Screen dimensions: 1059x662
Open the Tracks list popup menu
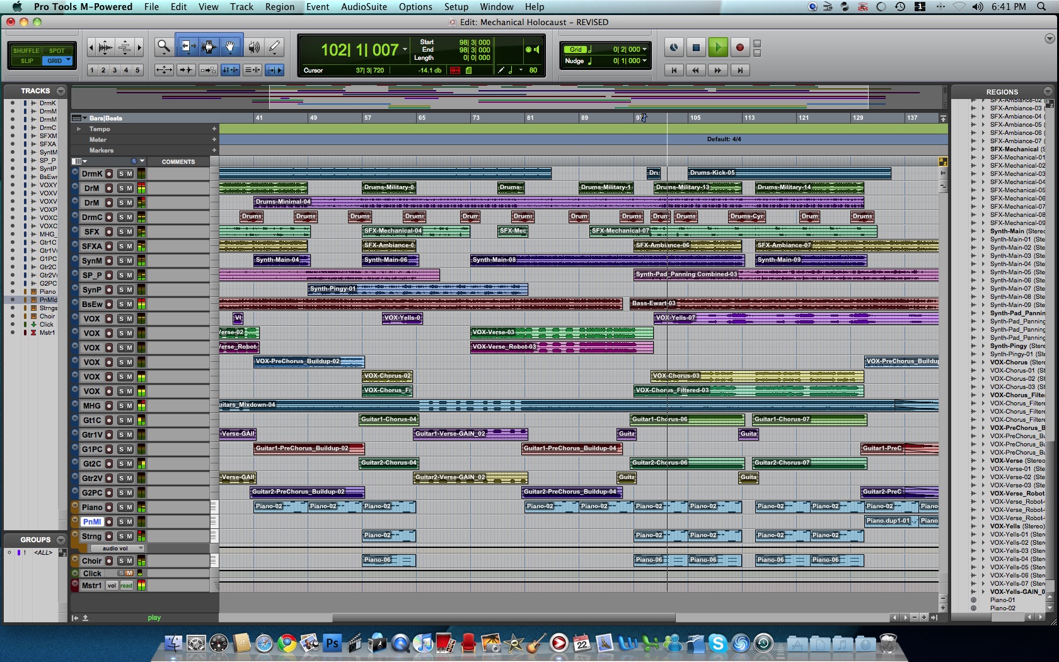tap(61, 91)
